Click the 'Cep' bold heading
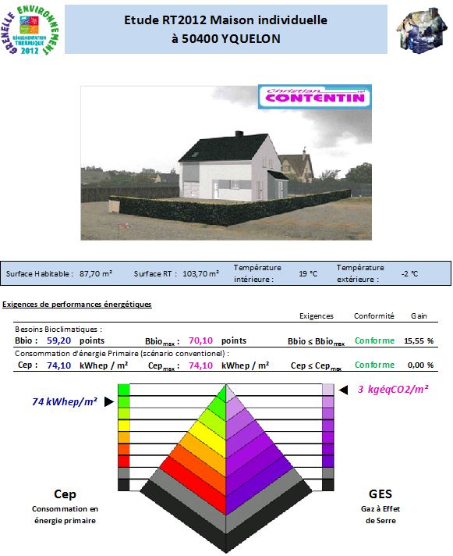This screenshot has height=556, width=453. [65, 494]
